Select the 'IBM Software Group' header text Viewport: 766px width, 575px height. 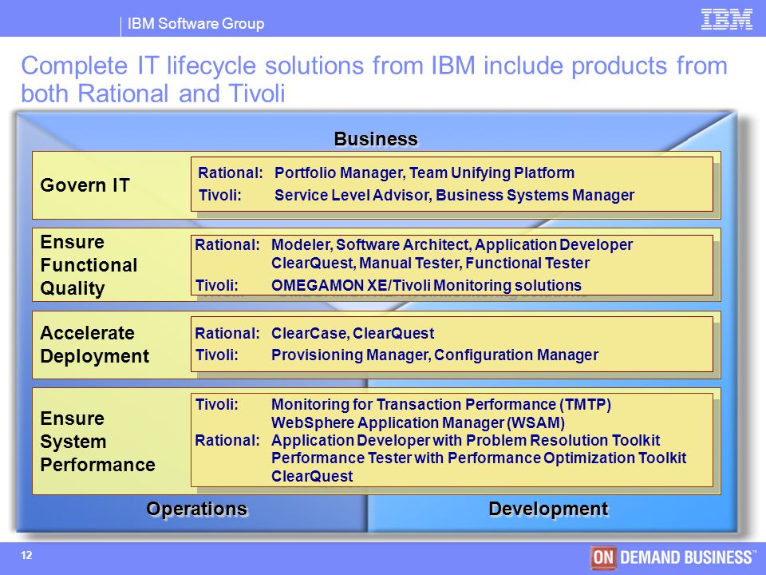point(196,23)
